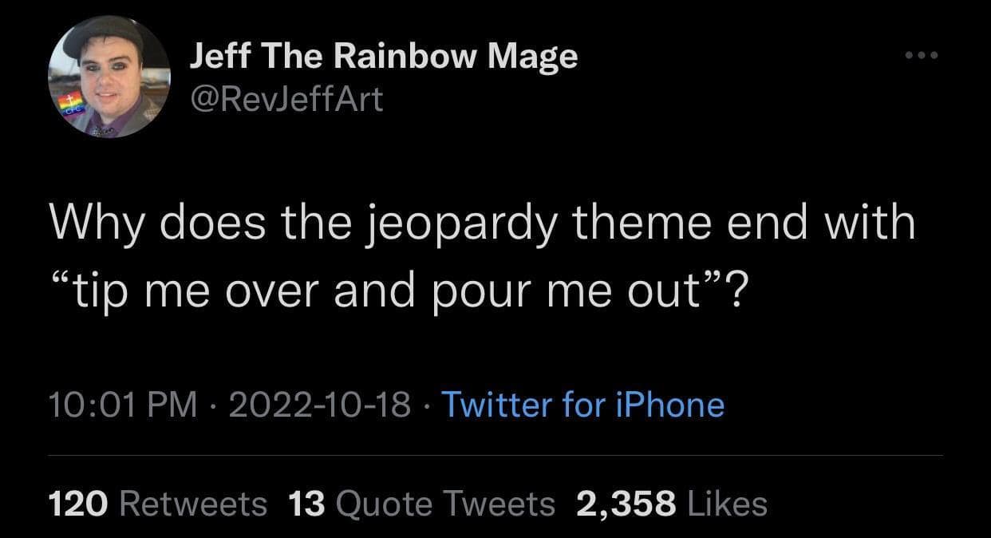This screenshot has width=991, height=538.
Task: Click the @RevJeffArt handle
Action: (x=286, y=98)
